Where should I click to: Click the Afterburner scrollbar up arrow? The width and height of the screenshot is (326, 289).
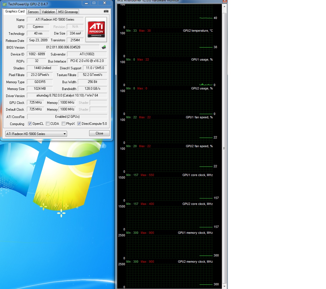click(x=224, y=7)
